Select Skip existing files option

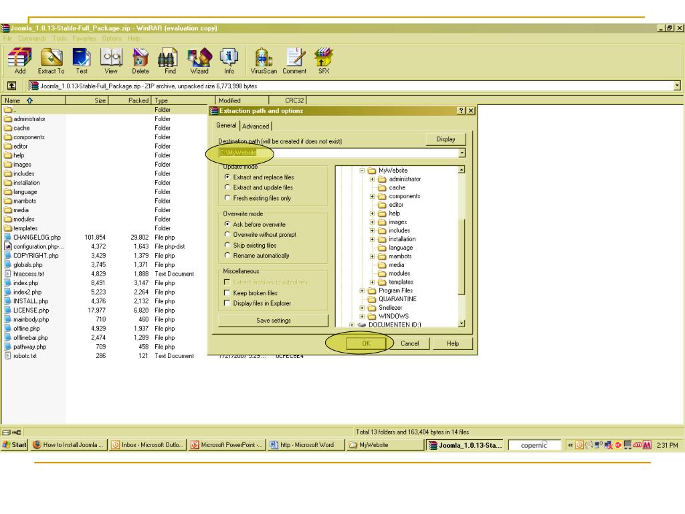227,245
